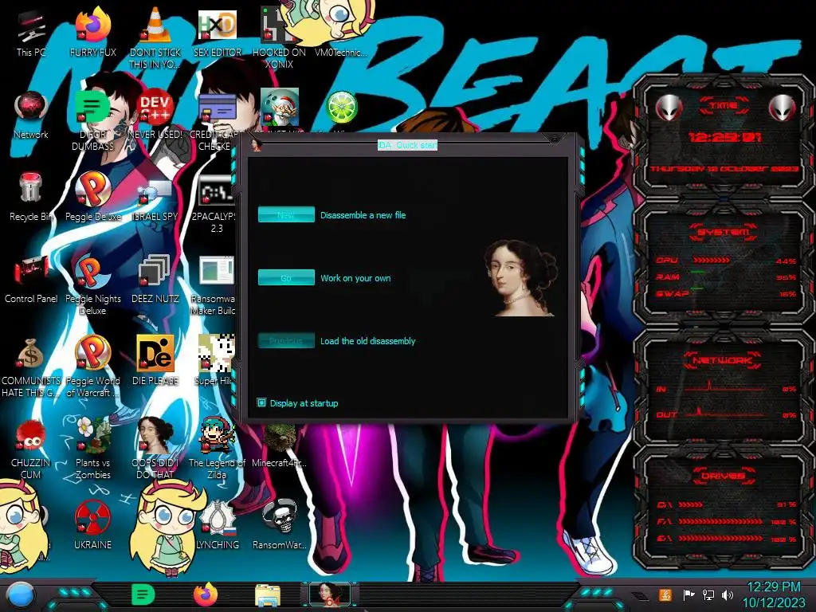Viewport: 816px width, 612px height.
Task: Click the Action Center flag tray icon
Action: 688,594
